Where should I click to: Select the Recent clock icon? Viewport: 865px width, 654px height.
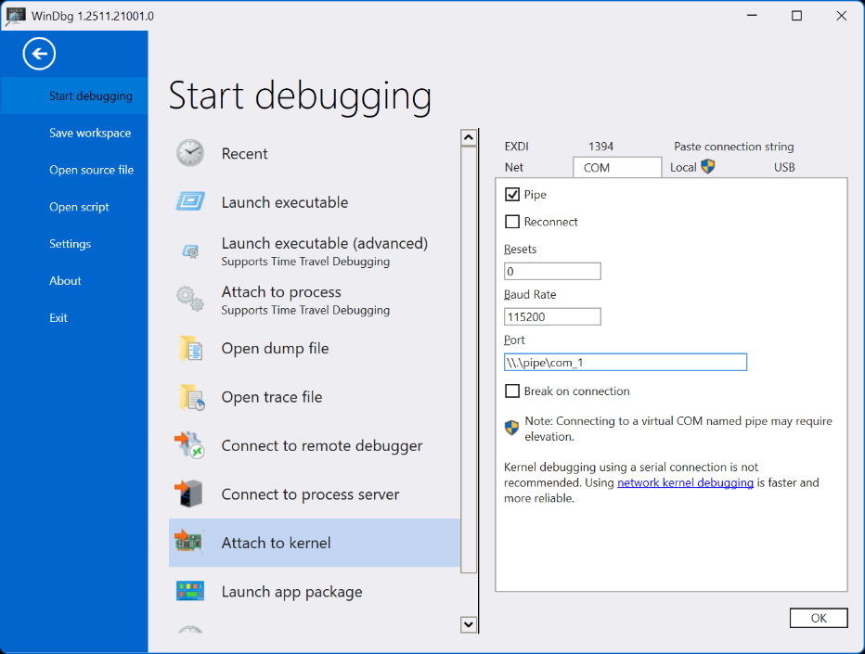pyautogui.click(x=190, y=153)
